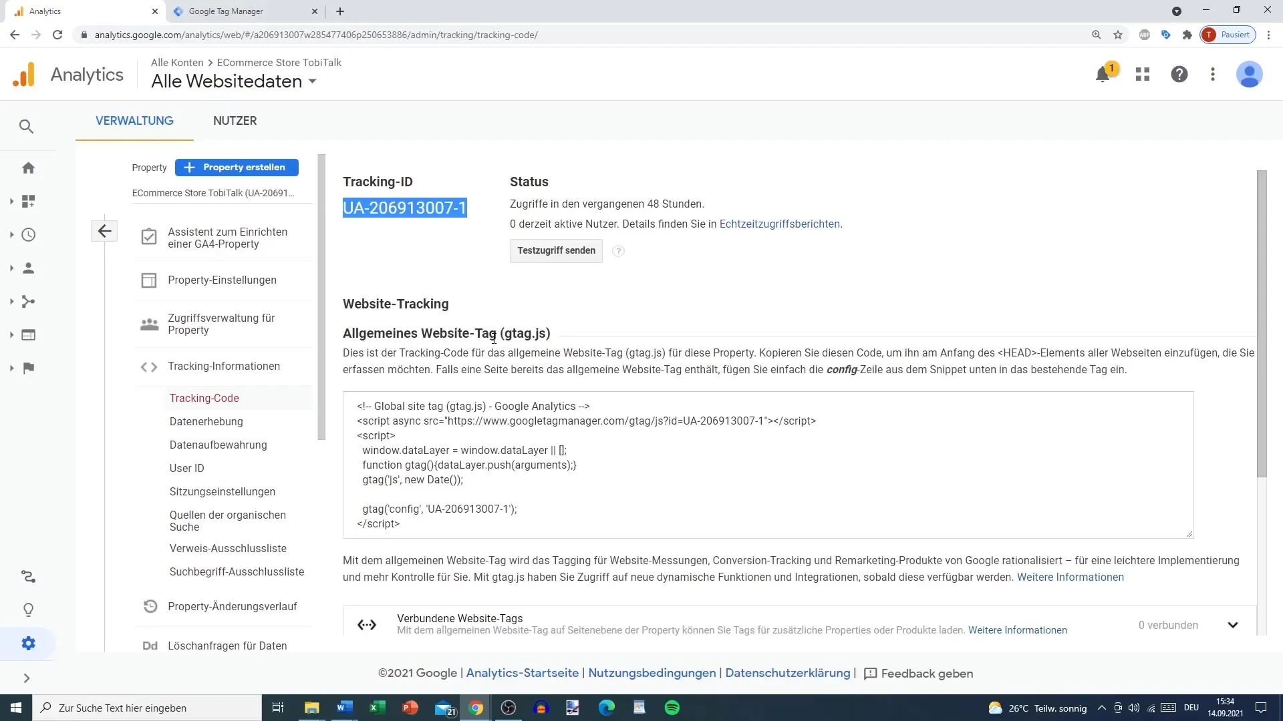Open the Nutzungsbedingungen footer link

pyautogui.click(x=652, y=673)
